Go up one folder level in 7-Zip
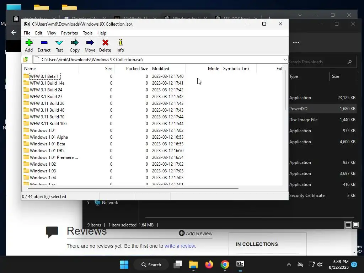 pos(26,59)
